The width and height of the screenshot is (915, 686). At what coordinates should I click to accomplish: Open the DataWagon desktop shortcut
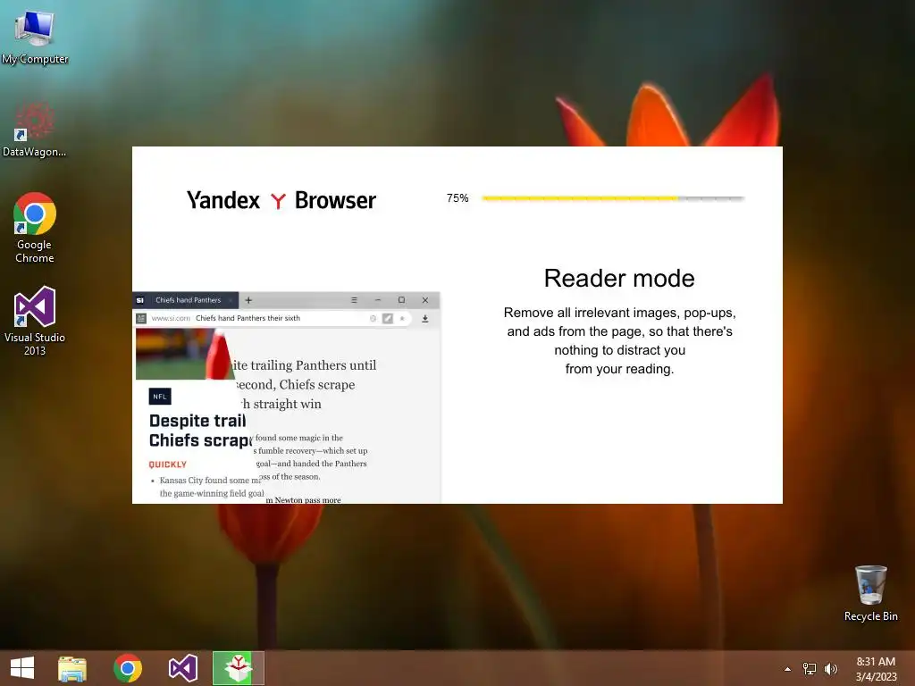point(35,130)
